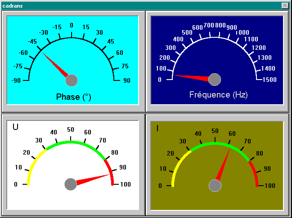
Task: Click the 200 mark on the Fréquence gauge
Action: (x=165, y=58)
